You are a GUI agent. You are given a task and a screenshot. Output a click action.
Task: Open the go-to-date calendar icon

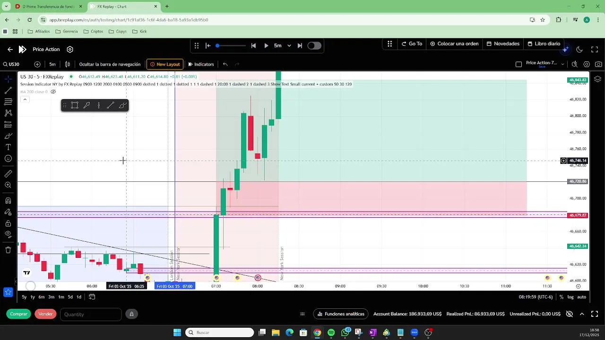pos(92,297)
